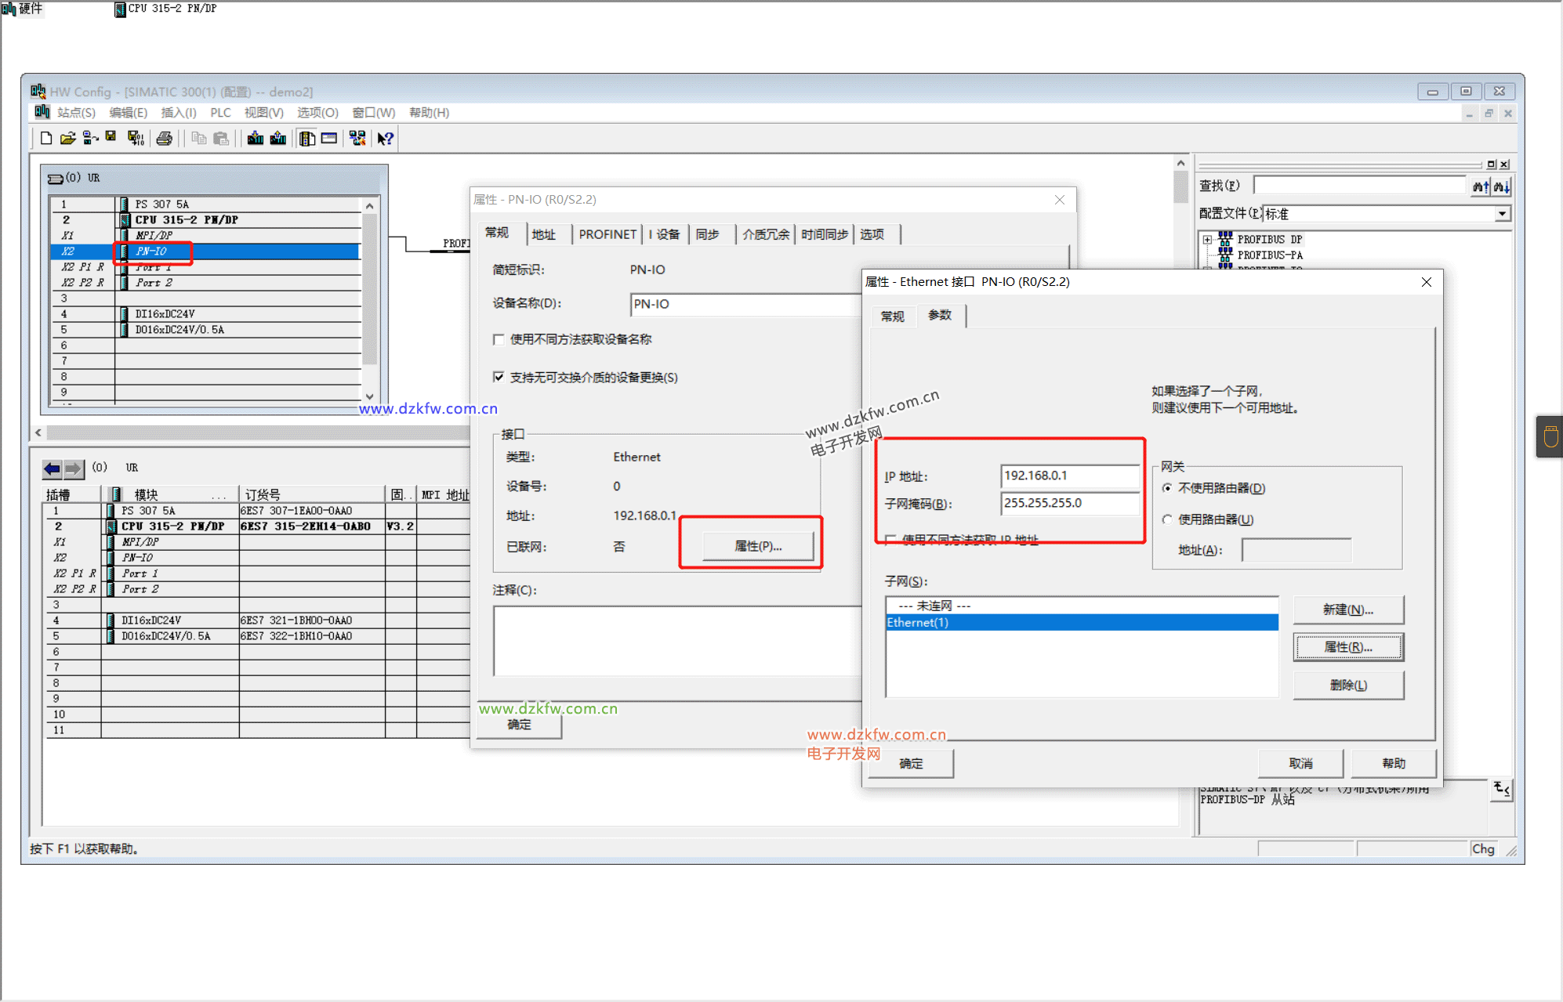The height and width of the screenshot is (1002, 1563).
Task: Click Upload to PG toolbar icon
Action: (x=278, y=139)
